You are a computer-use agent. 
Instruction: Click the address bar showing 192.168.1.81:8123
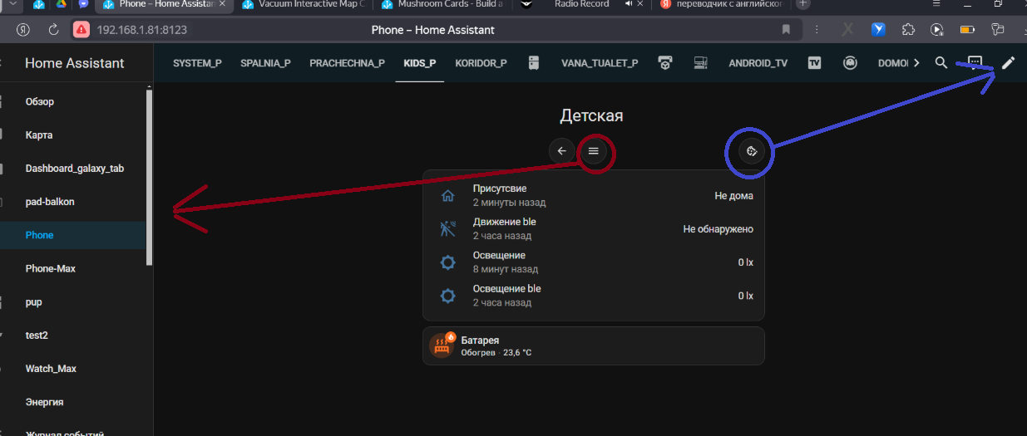pos(141,30)
